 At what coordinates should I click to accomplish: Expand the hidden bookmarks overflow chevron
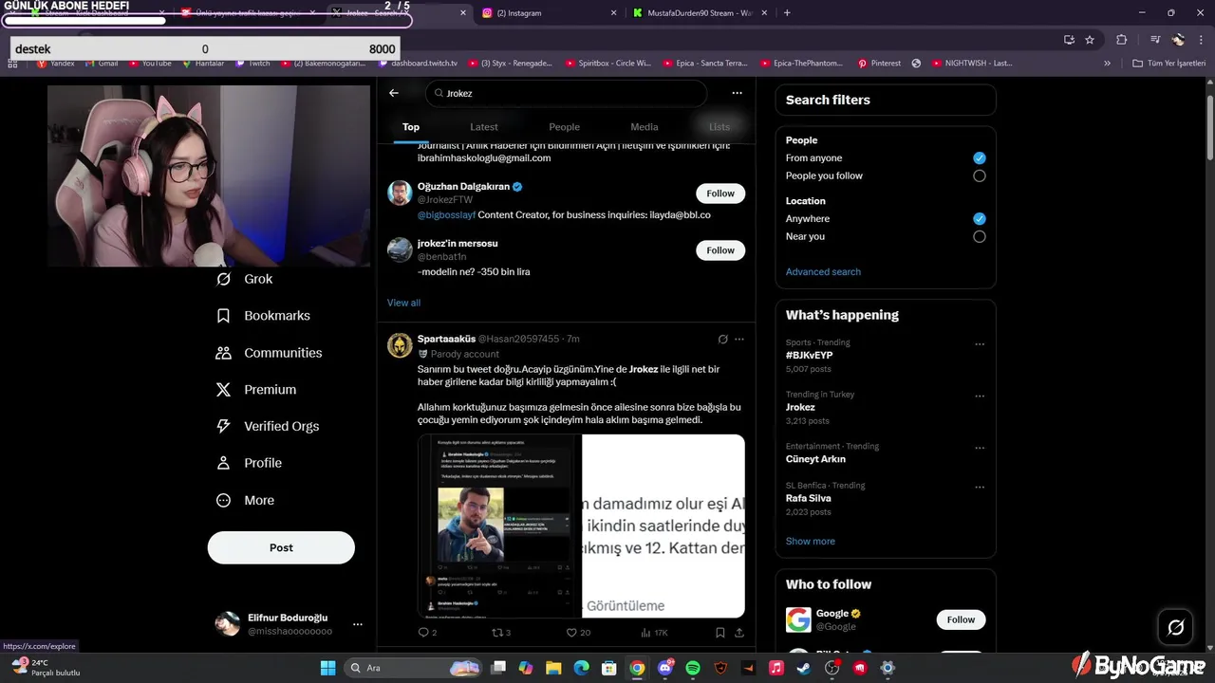[1107, 64]
